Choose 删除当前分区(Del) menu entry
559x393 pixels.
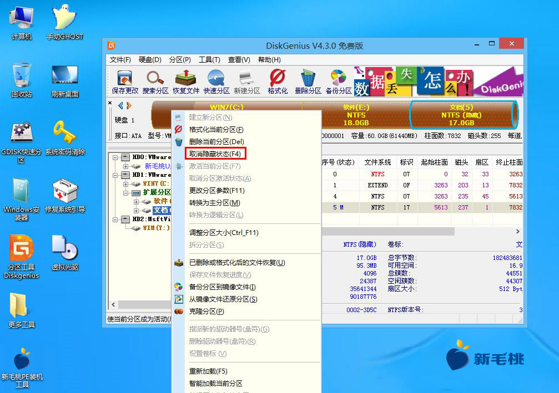(246, 142)
